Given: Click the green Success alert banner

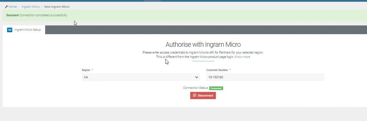Looking at the screenshot, I should point(183,15).
